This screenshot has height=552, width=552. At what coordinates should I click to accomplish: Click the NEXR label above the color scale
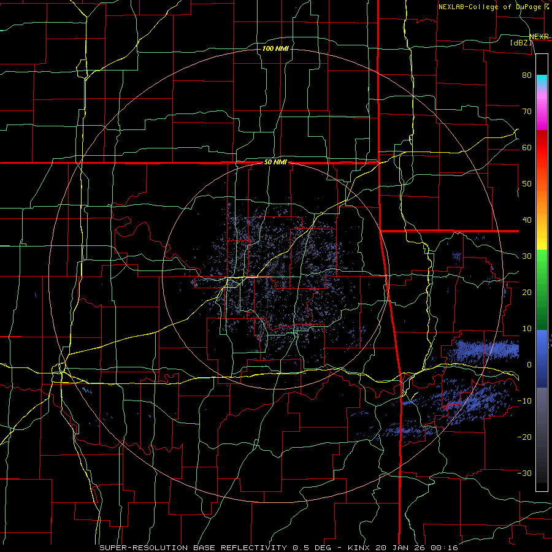539,37
